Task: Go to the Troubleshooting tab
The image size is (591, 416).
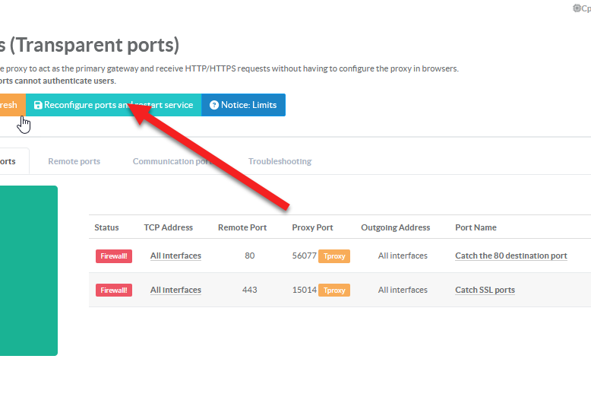Action: tap(280, 161)
